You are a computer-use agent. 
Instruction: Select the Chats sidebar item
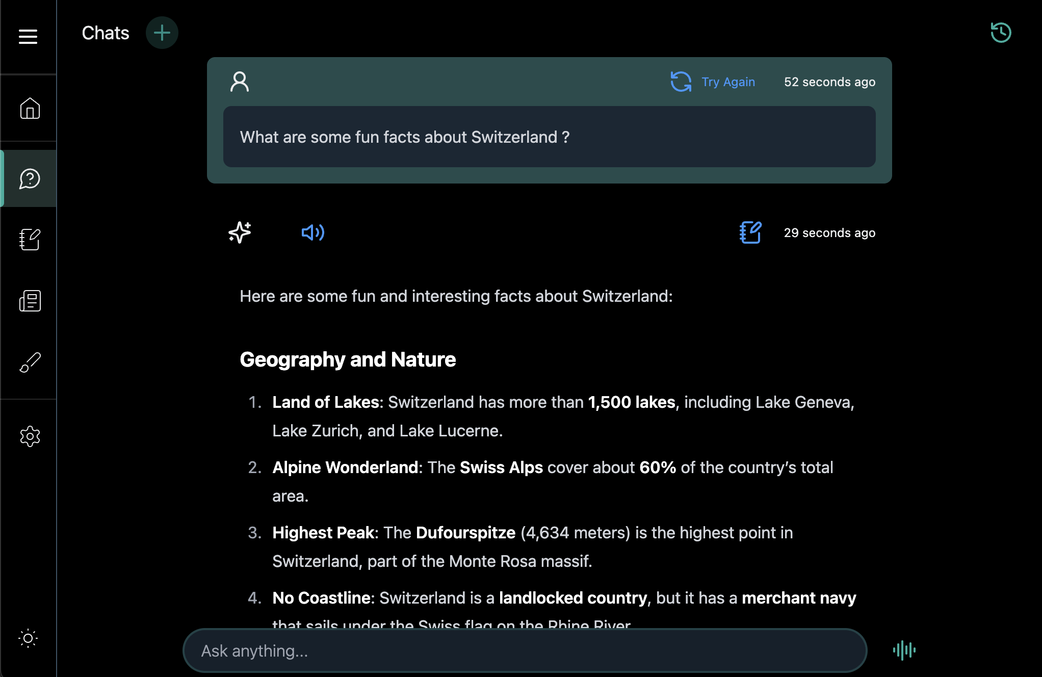point(30,178)
